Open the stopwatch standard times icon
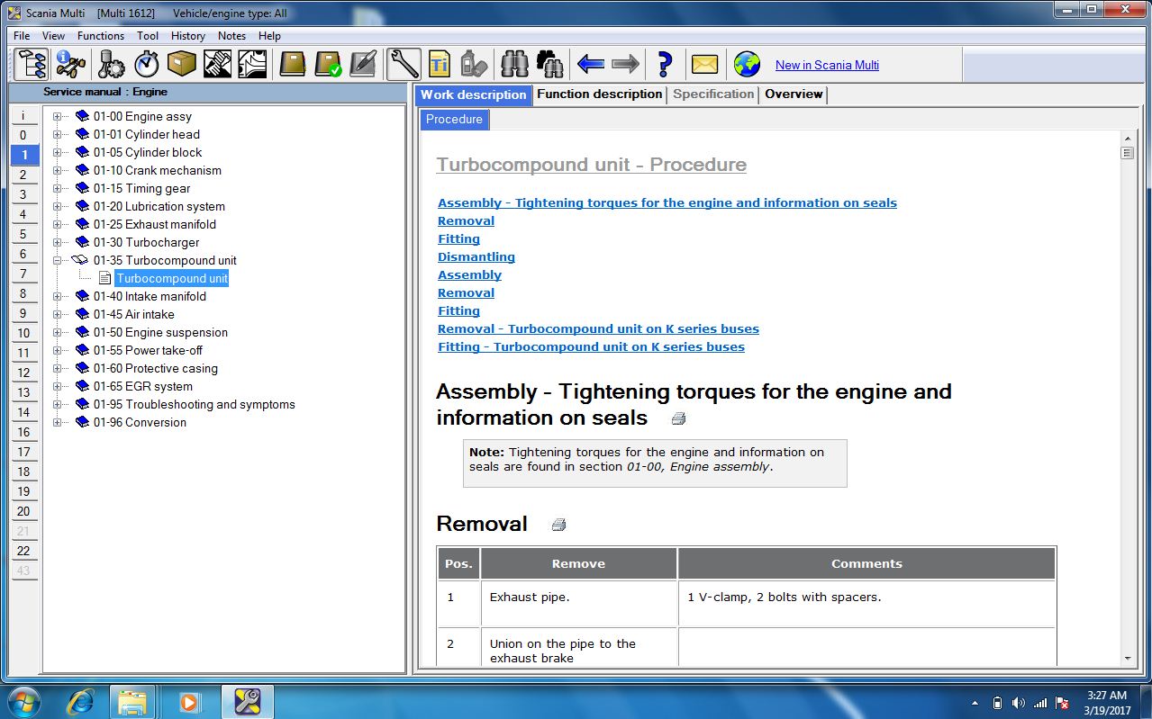 tap(147, 64)
